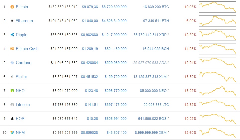Click the Ethereum diamond logo icon
The height and width of the screenshot is (140, 240).
coord(12,21)
